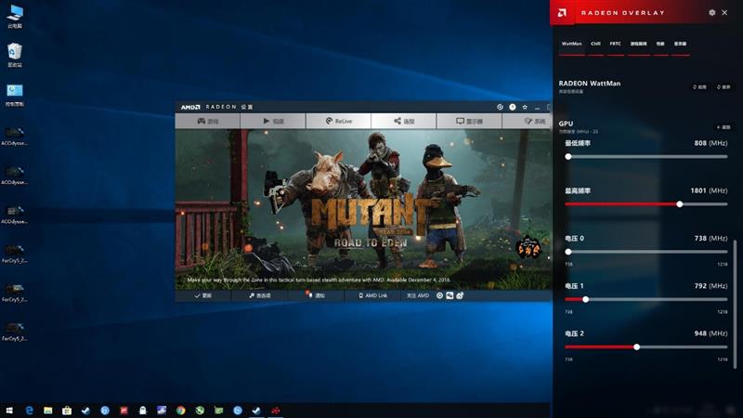Image resolution: width=743 pixels, height=418 pixels.
Task: Launch Microsoft Edge from taskbar
Action: pyautogui.click(x=29, y=411)
